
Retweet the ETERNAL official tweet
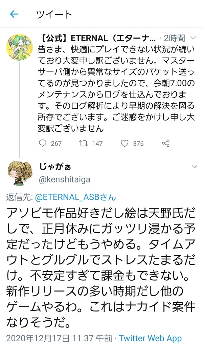[x=84, y=144]
